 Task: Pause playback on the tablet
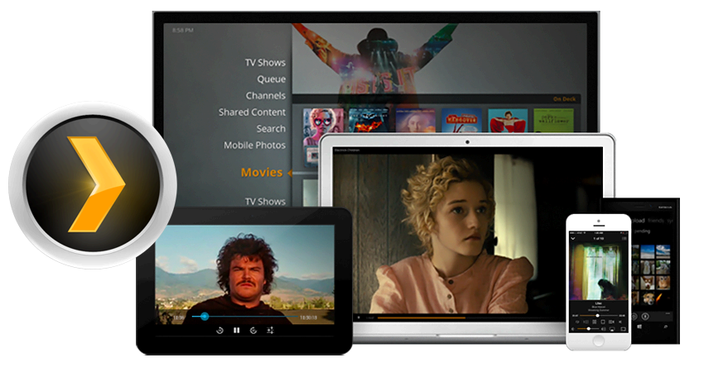(237, 331)
